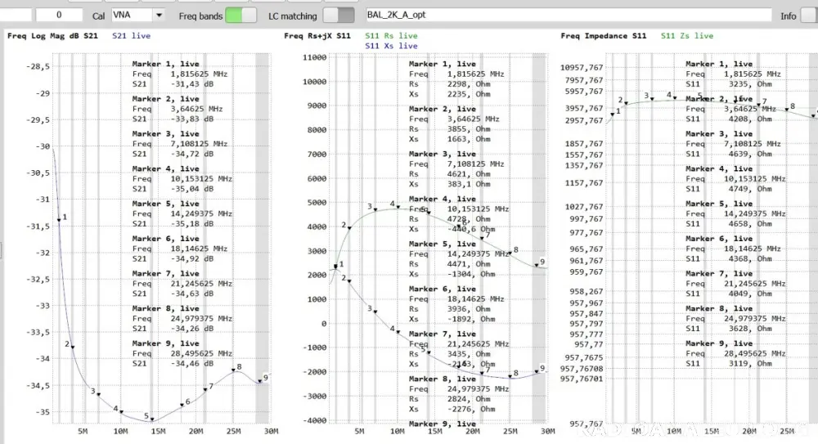Select the S21 live trace label
The width and height of the screenshot is (818, 444).
pyautogui.click(x=131, y=36)
